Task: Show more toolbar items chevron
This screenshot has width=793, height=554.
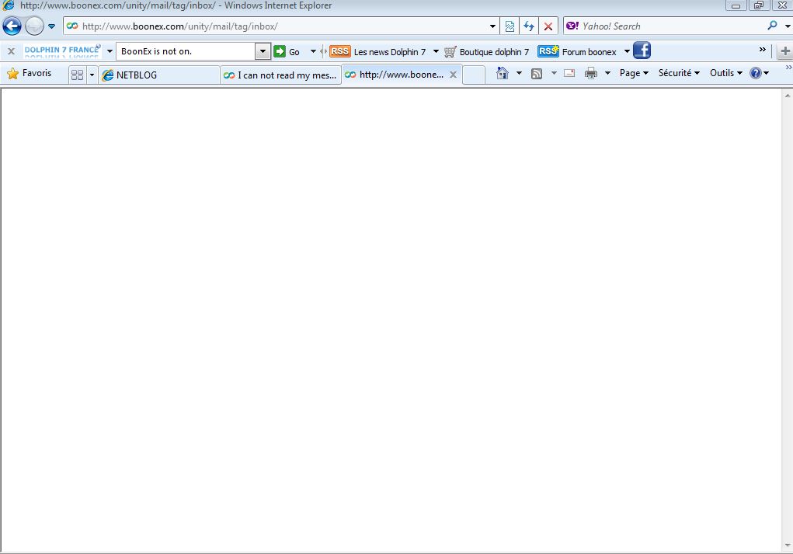Action: tap(763, 50)
